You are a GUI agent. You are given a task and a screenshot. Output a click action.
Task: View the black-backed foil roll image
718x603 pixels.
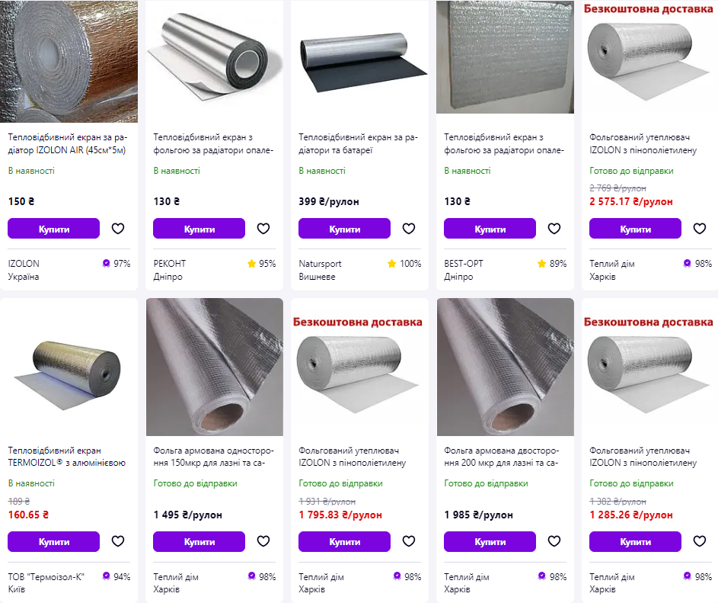pyautogui.click(x=359, y=58)
